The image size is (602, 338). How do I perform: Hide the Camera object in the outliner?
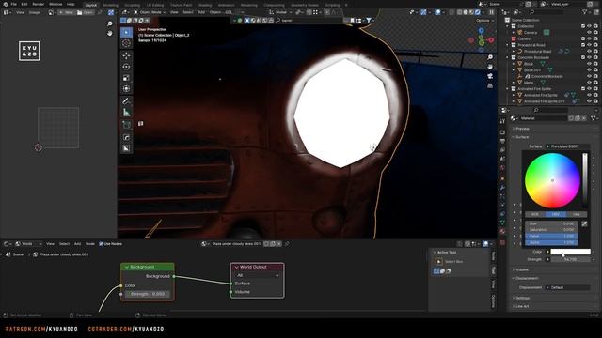click(x=589, y=33)
